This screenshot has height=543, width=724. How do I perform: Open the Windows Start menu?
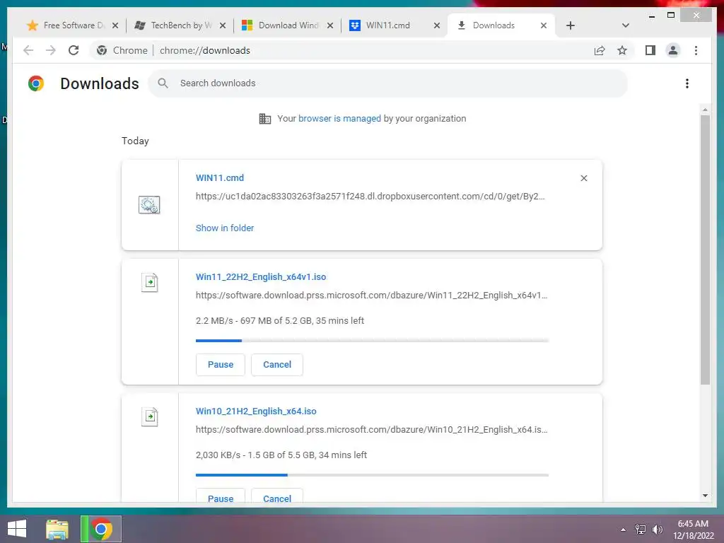click(17, 529)
